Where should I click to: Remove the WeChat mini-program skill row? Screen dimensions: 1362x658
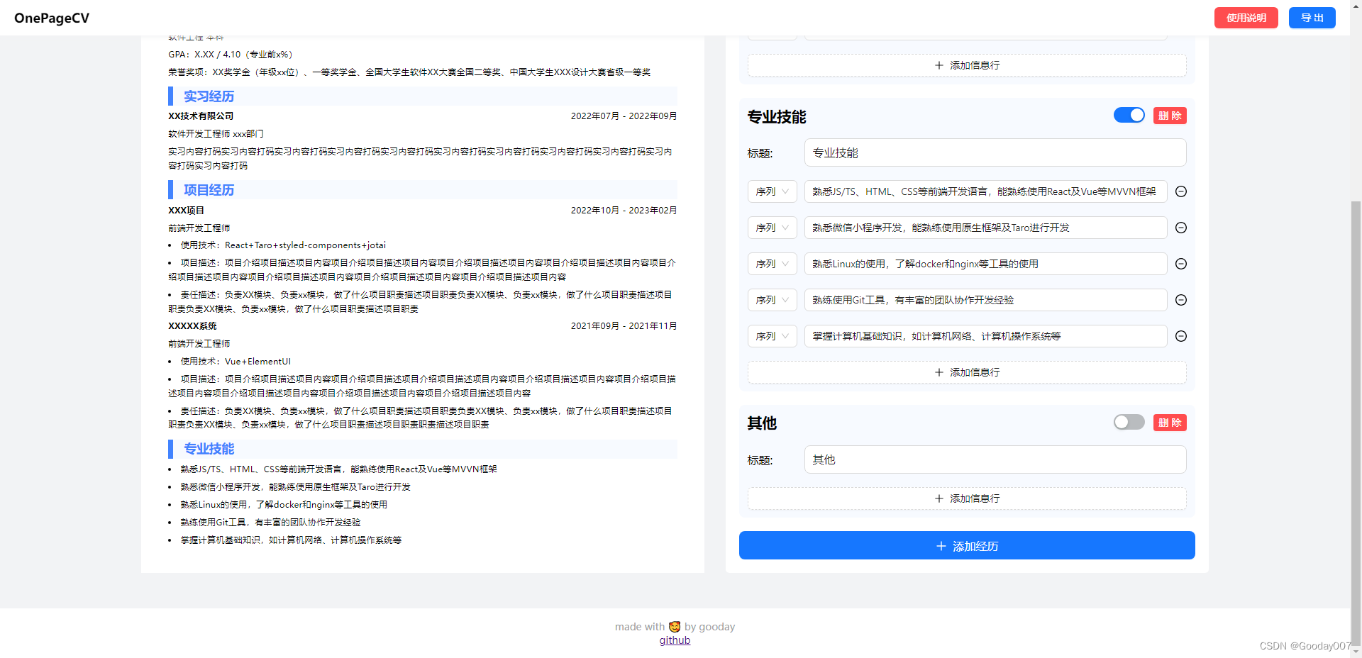coord(1181,228)
